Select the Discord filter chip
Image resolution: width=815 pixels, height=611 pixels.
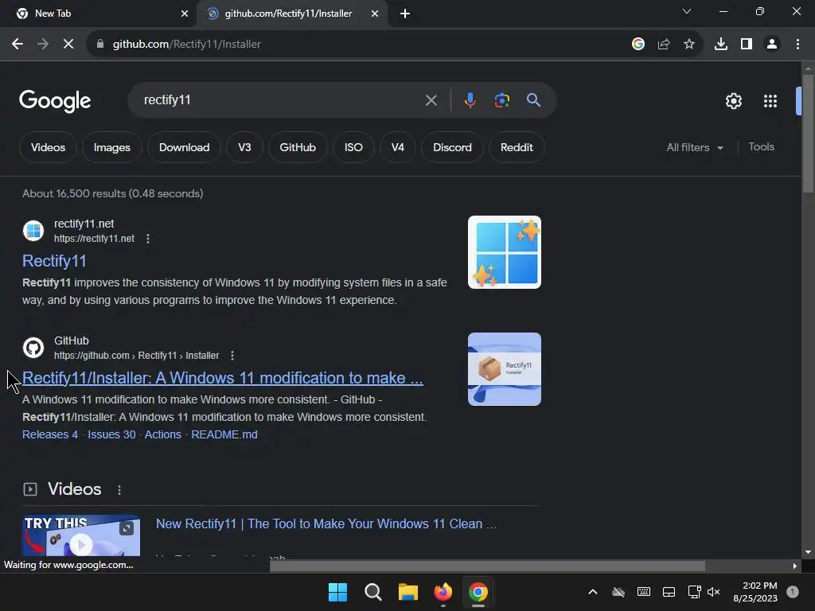point(452,147)
